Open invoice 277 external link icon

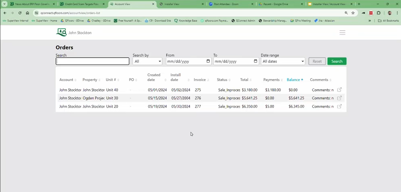339,106
